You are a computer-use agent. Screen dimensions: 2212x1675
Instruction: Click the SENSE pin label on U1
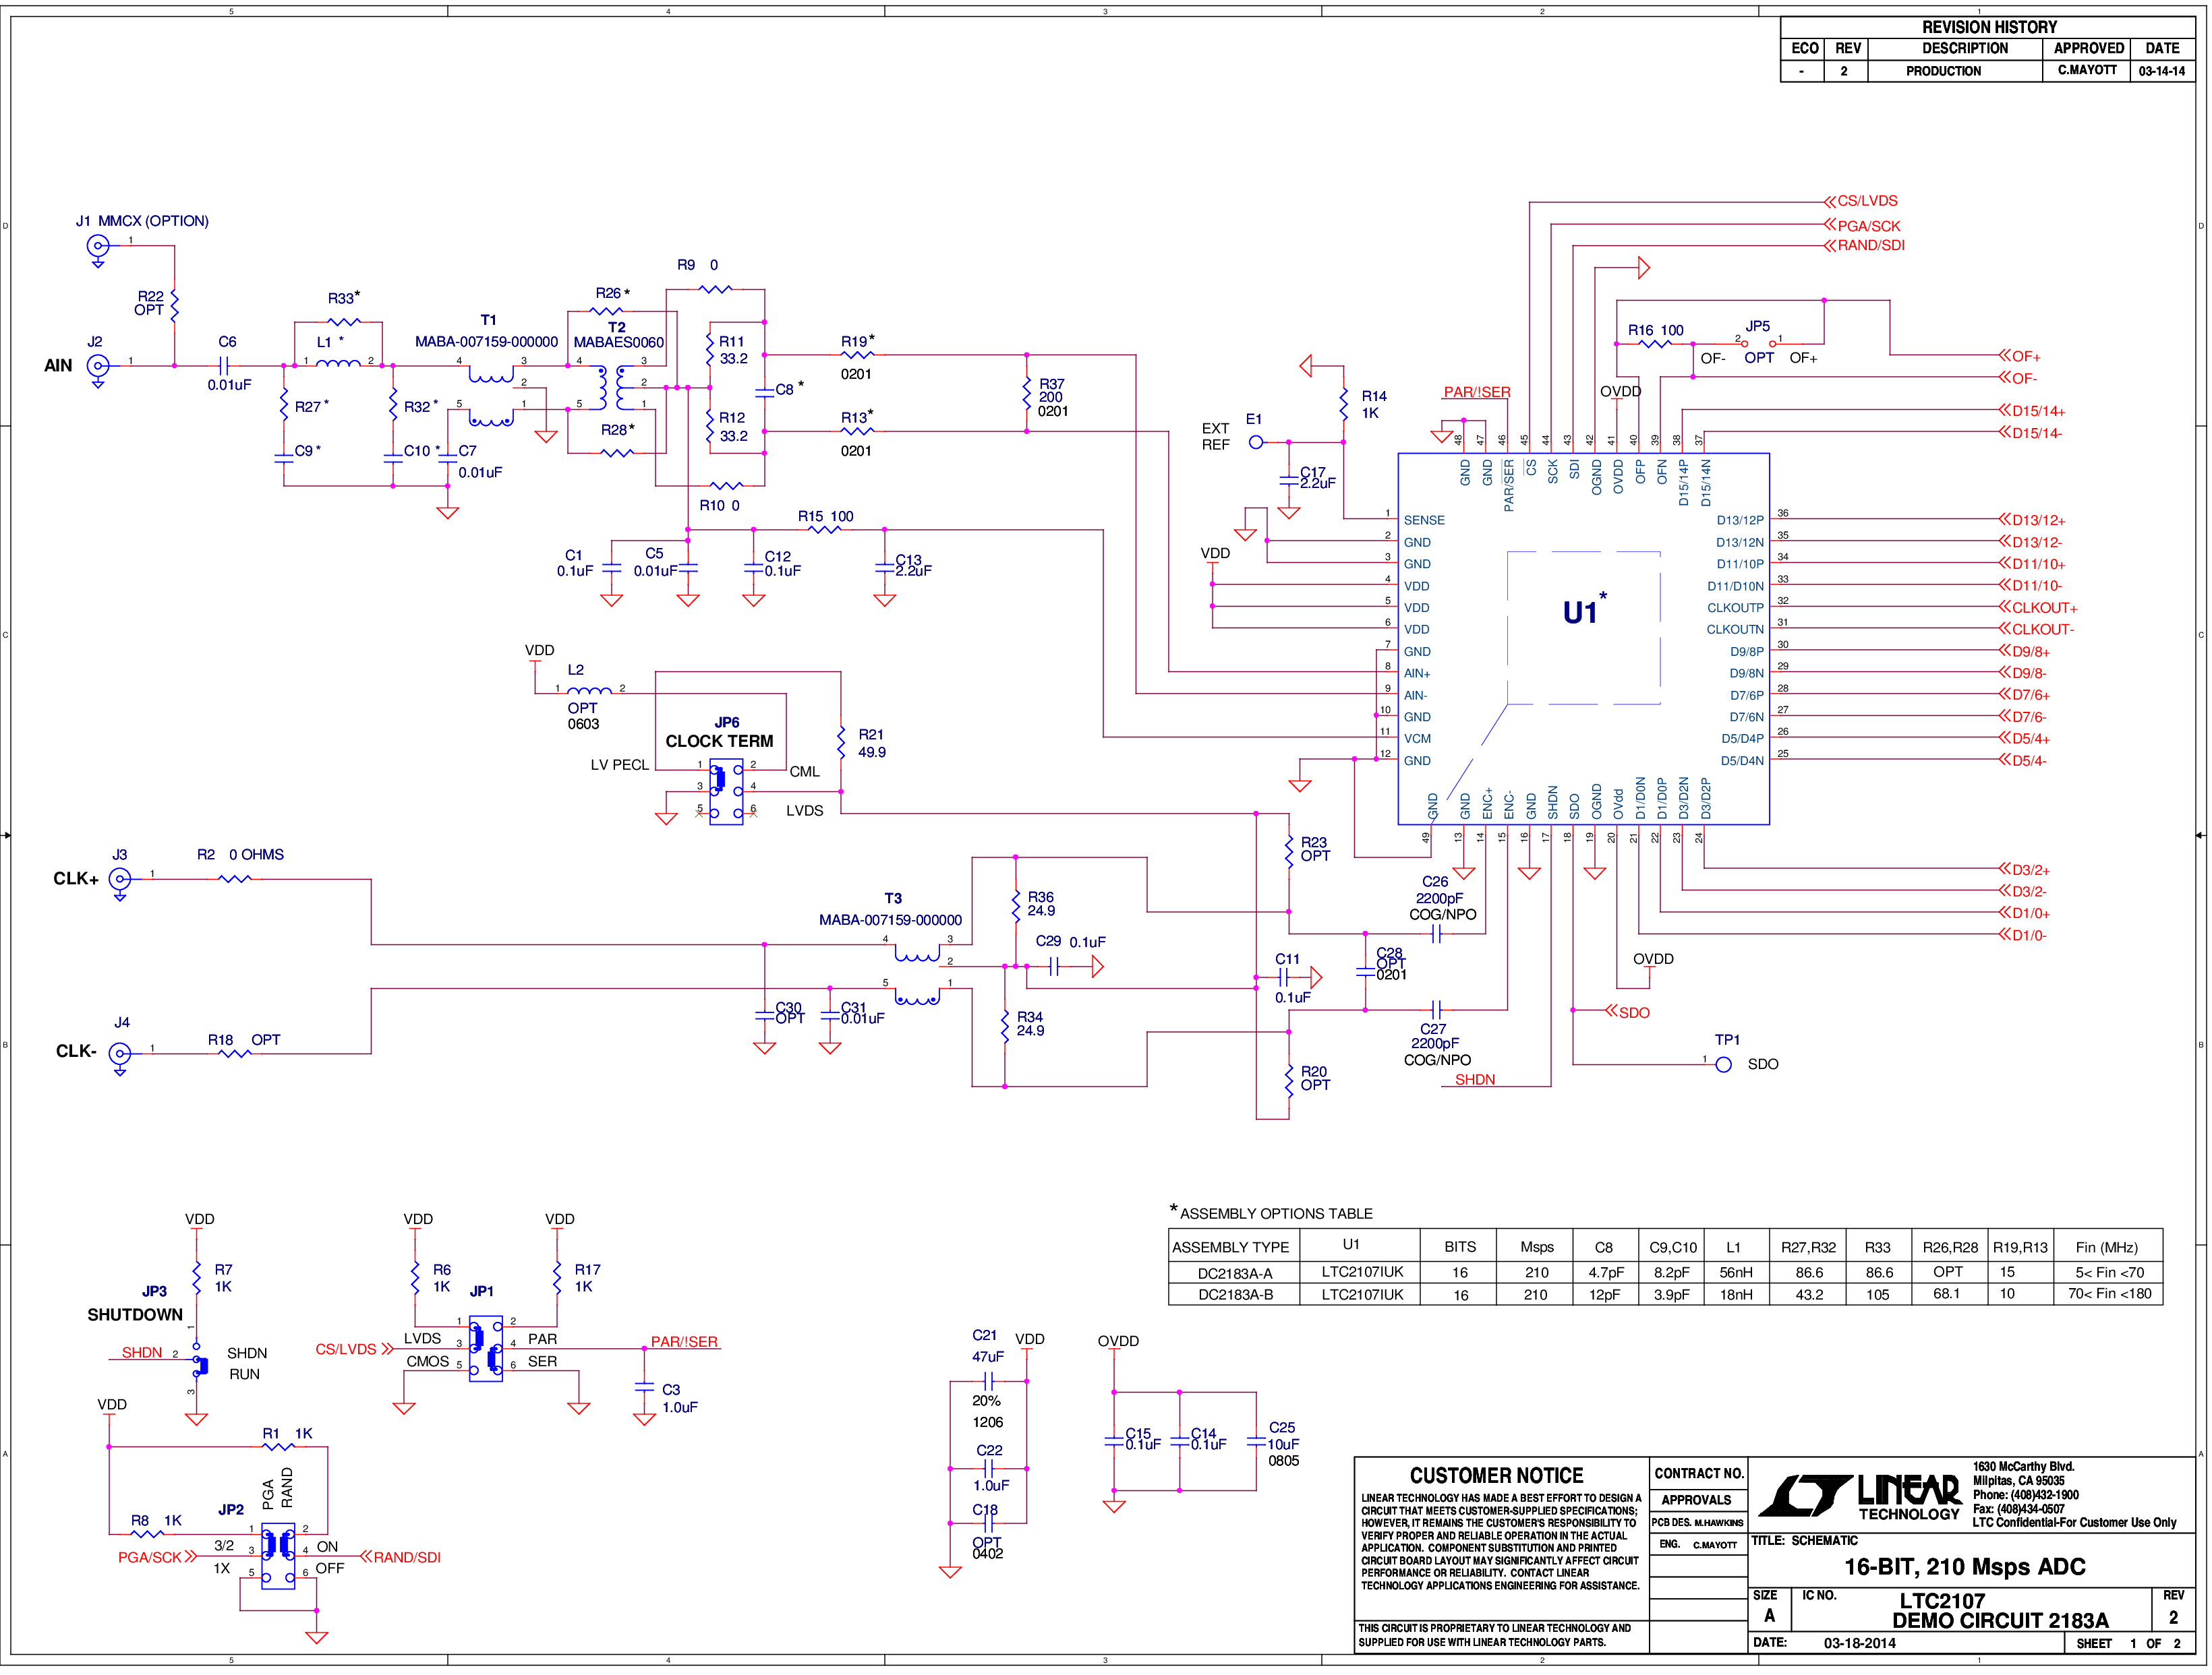click(x=1424, y=520)
